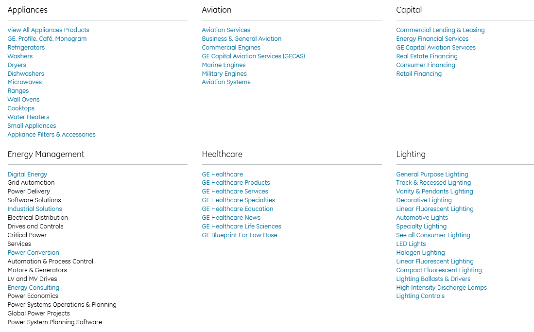The image size is (534, 332).
Task: Go to Refrigerators page
Action: pos(26,47)
